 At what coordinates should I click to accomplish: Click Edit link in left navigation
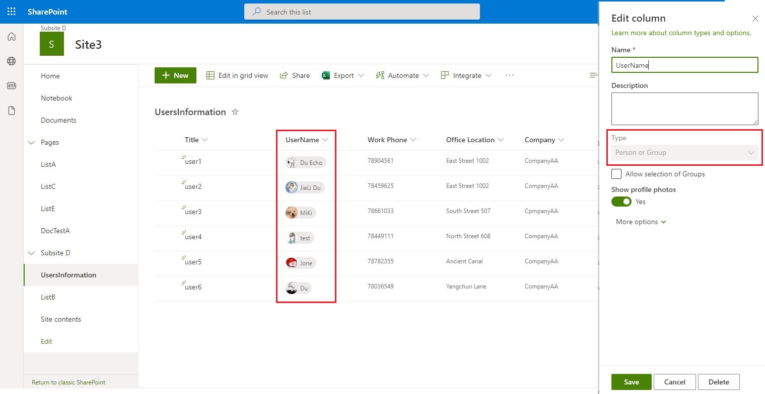pyautogui.click(x=46, y=341)
